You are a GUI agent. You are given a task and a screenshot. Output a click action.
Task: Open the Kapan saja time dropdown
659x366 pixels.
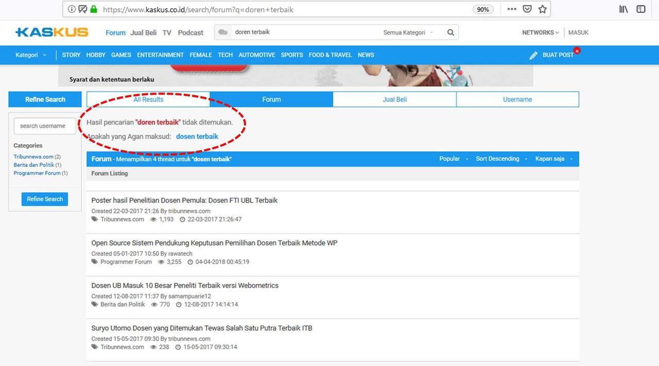(x=554, y=159)
